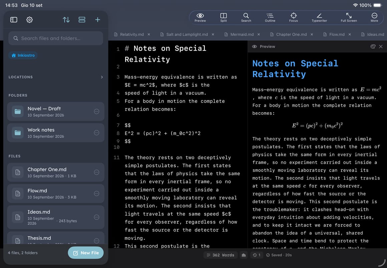Screen dimensions: 387x268
Task: Check the Saved status indicator
Action: click(279, 255)
